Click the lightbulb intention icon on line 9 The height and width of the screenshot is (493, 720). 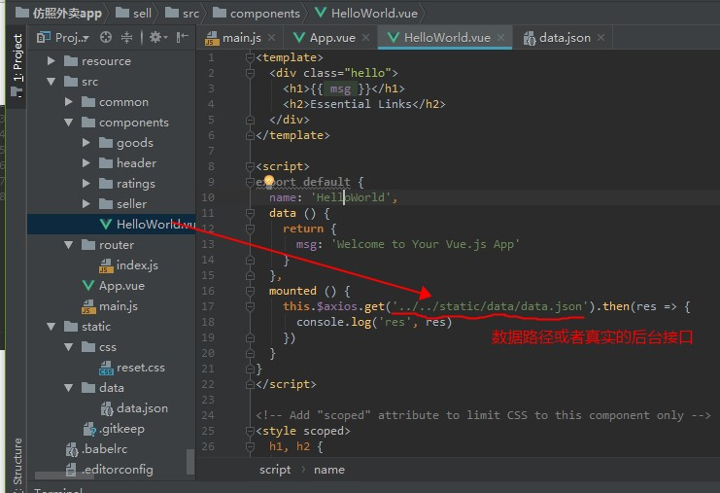click(x=269, y=182)
